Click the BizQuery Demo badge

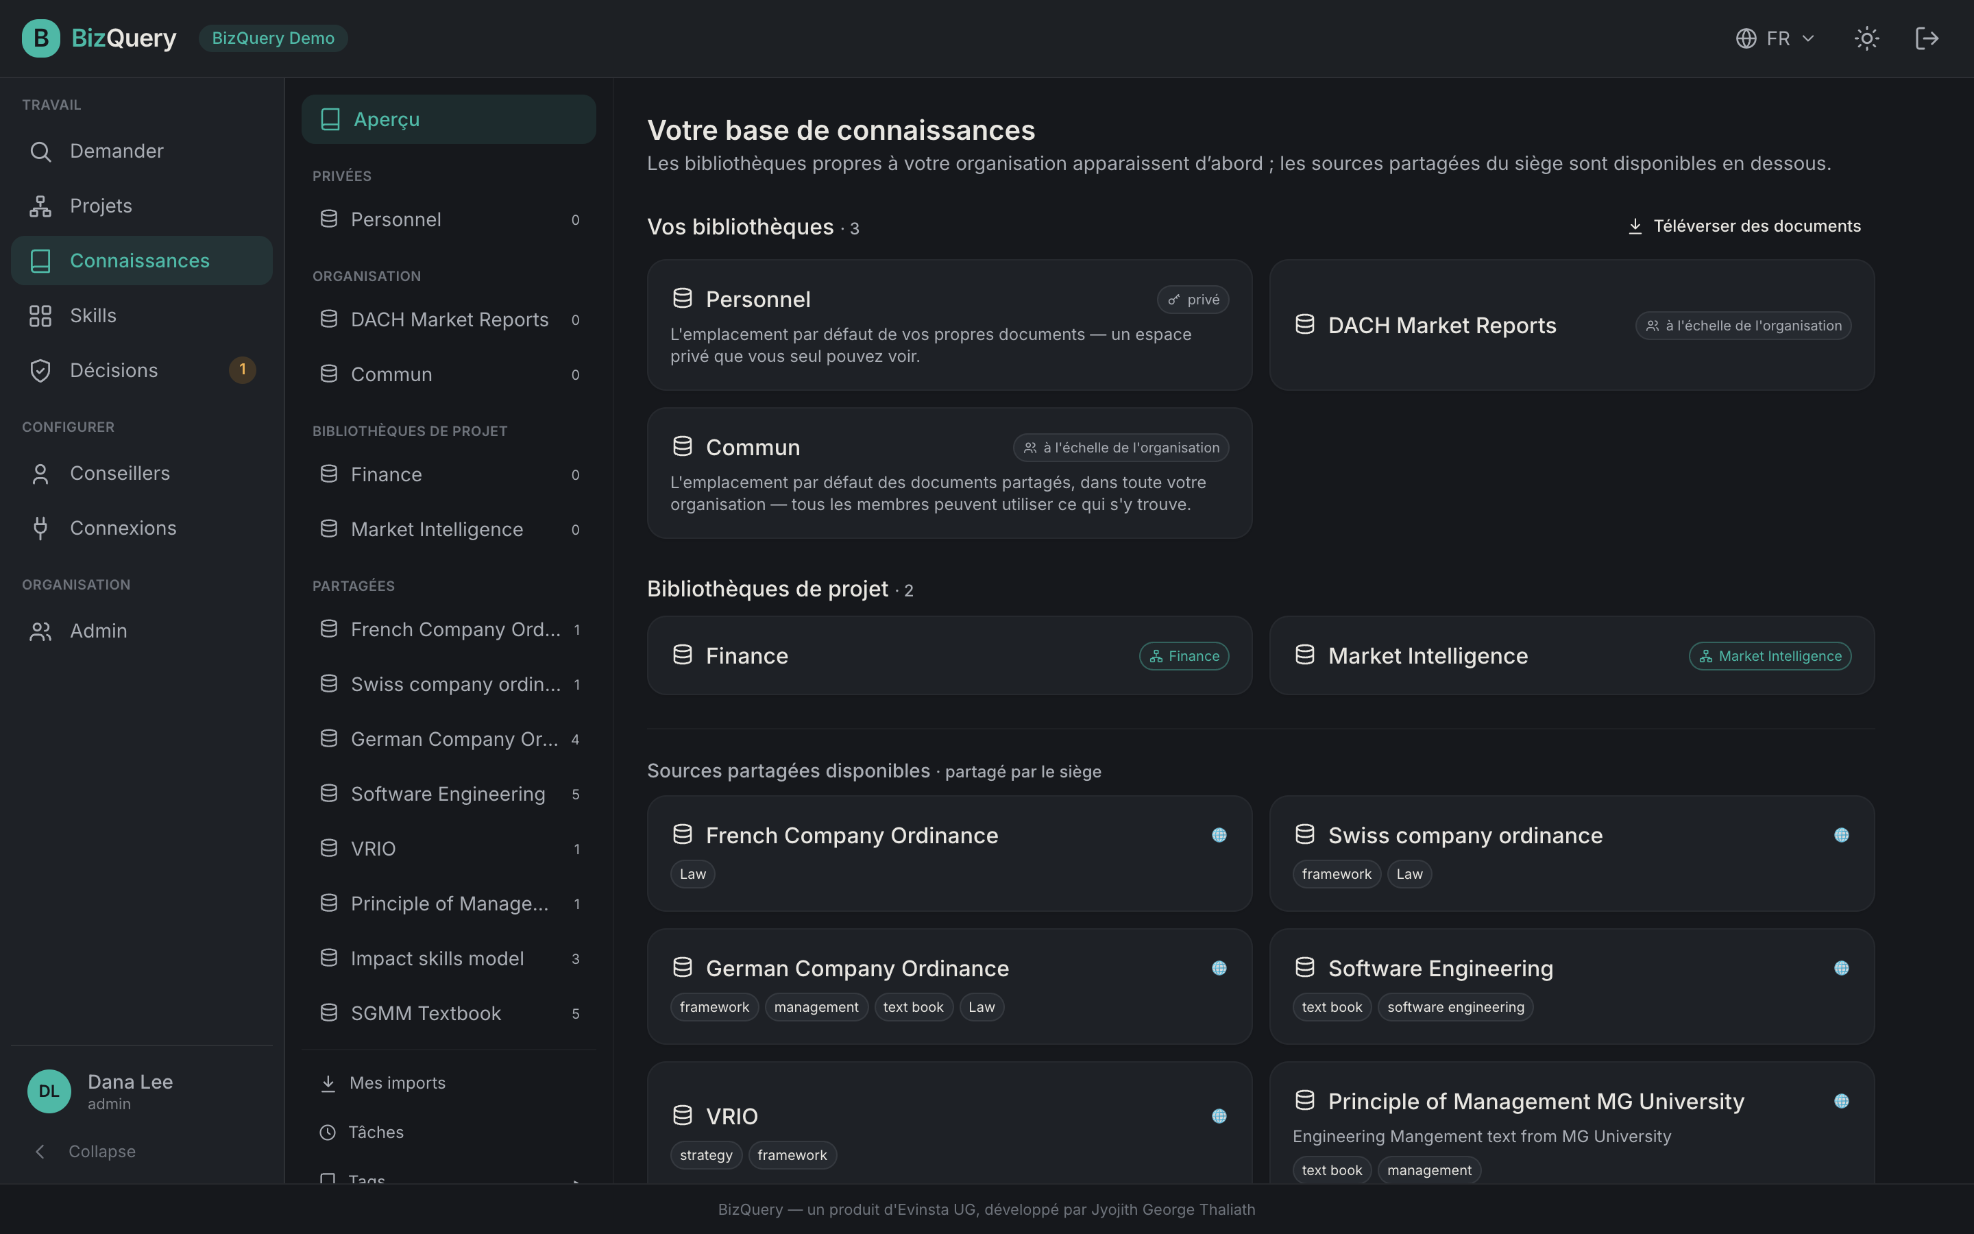pos(273,38)
